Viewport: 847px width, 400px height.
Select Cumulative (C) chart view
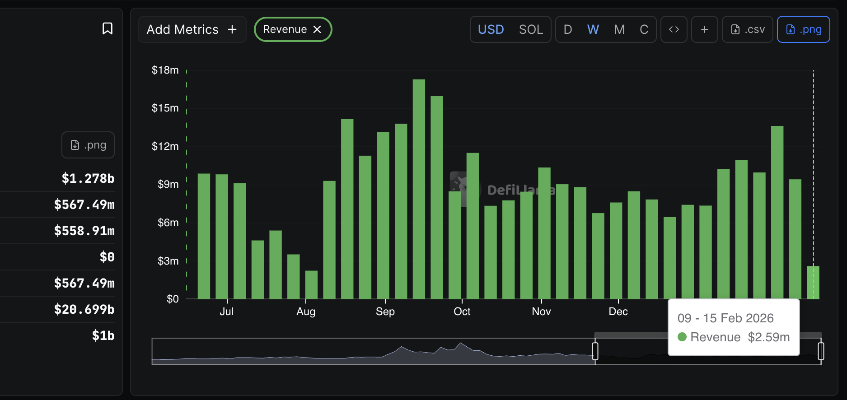pyautogui.click(x=644, y=29)
